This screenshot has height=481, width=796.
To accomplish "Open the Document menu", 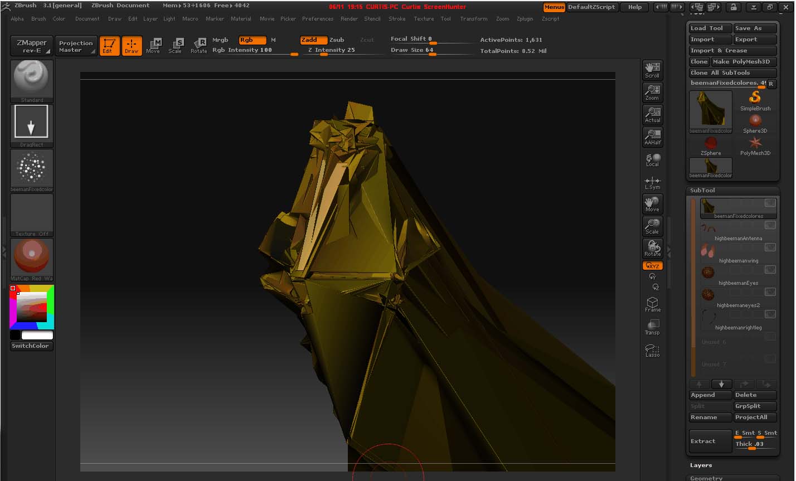I will click(x=88, y=18).
